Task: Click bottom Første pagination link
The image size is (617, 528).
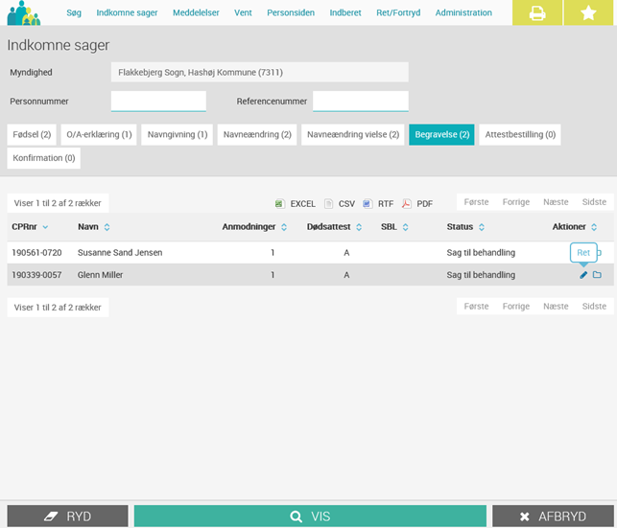Action: [x=476, y=306]
